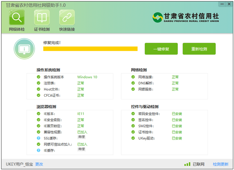
Task: Click the UKEY用户_恒宝 label
Action: (19, 164)
